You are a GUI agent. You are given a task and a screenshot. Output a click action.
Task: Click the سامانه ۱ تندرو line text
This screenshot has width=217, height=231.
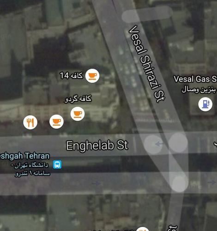pos(32,174)
